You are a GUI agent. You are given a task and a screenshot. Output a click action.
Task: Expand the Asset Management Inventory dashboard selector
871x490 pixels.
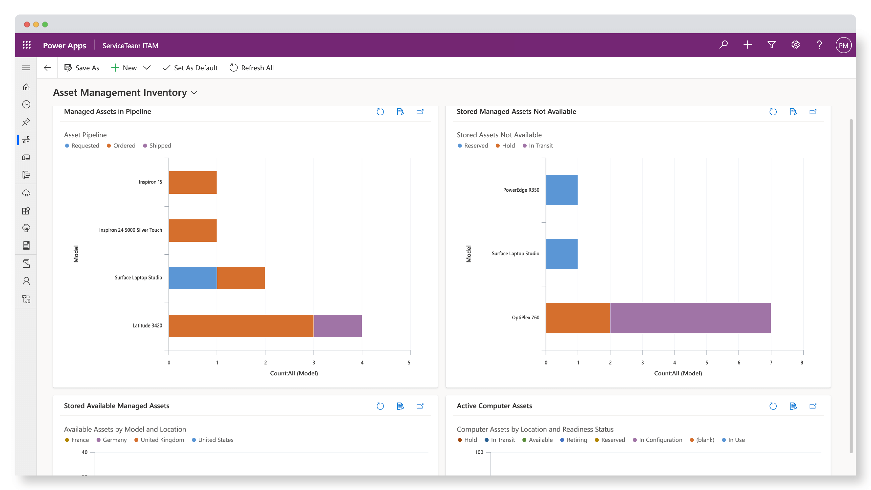pyautogui.click(x=194, y=93)
